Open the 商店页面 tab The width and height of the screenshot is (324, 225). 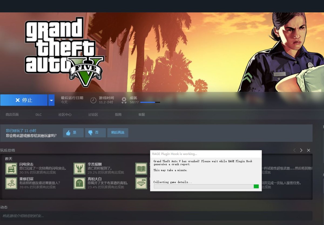point(12,115)
